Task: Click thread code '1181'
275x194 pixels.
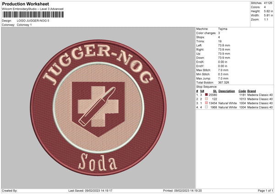Action: pos(242,95)
